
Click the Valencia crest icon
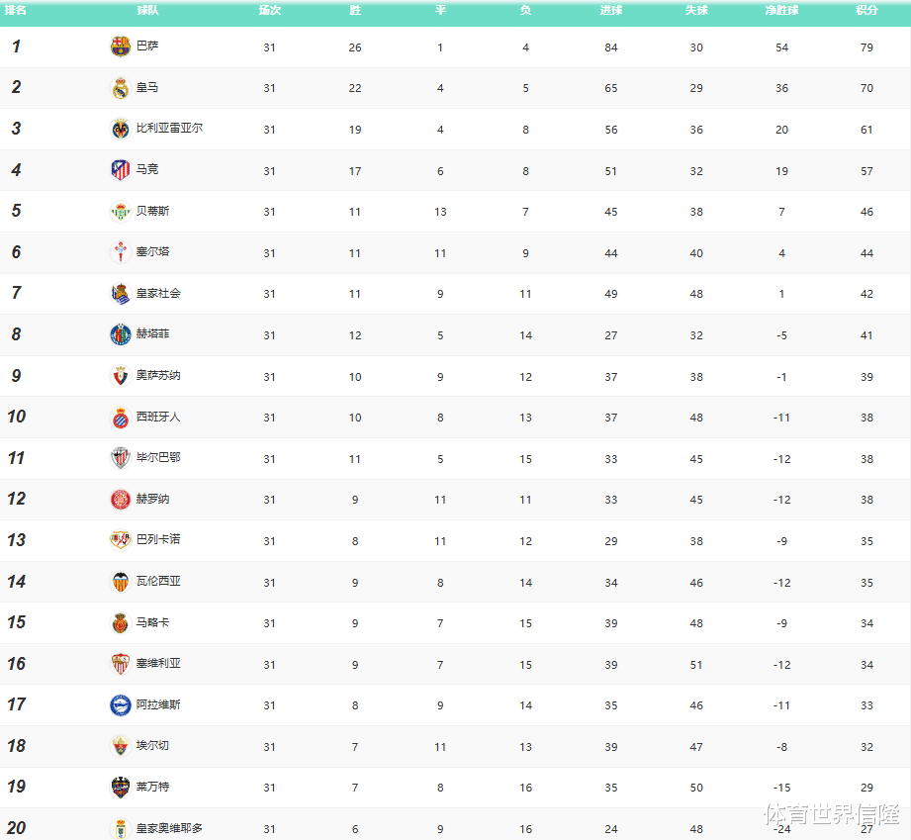click(120, 582)
